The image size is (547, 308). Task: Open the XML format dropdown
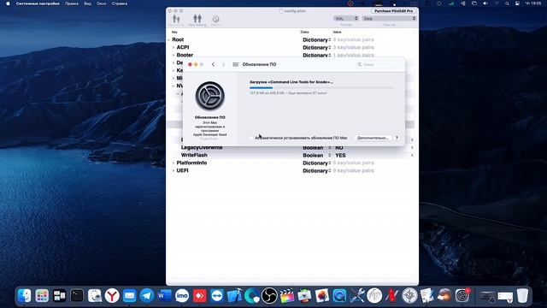345,19
